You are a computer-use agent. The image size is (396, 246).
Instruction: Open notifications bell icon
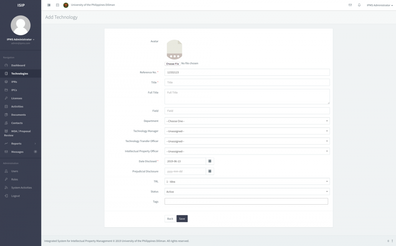click(x=359, y=5)
